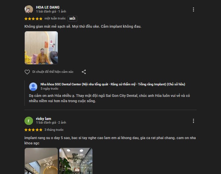Viewport: 221px width, 174px height.
Task: Click the owner's reply text to Hóa
Action: coord(110,98)
